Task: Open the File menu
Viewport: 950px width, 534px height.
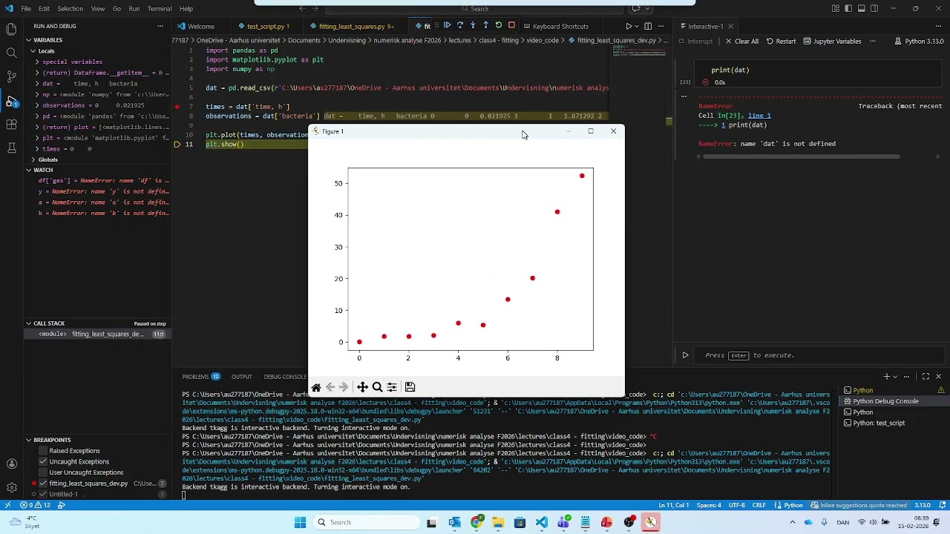Action: pyautogui.click(x=26, y=9)
